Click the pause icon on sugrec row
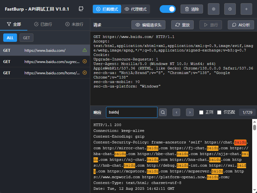The width and height of the screenshot is (257, 193). coord(84,61)
